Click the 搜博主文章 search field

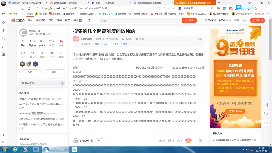(40, 83)
